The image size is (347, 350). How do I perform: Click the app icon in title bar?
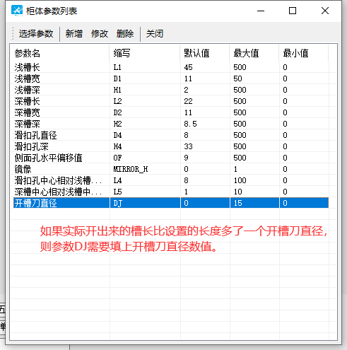[17, 11]
